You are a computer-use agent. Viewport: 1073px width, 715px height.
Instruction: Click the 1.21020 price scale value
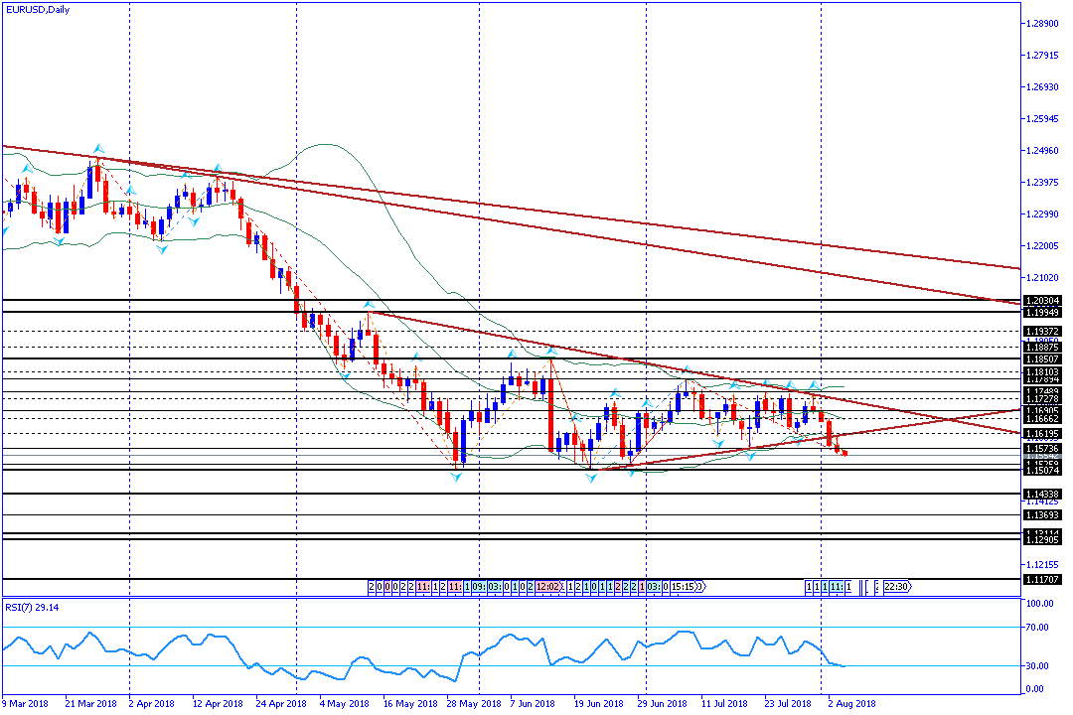click(1042, 278)
